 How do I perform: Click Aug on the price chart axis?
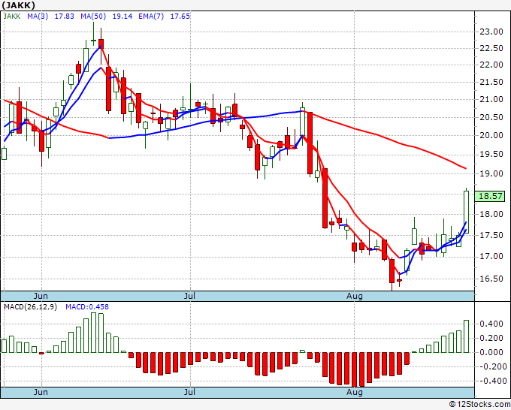coord(354,296)
